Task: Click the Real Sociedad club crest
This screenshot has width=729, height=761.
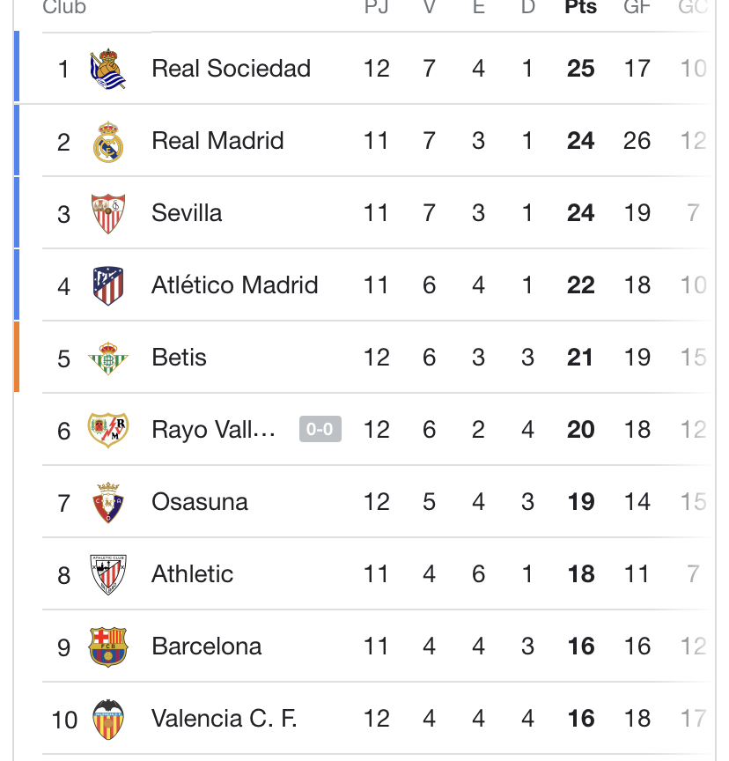Action: tap(107, 70)
